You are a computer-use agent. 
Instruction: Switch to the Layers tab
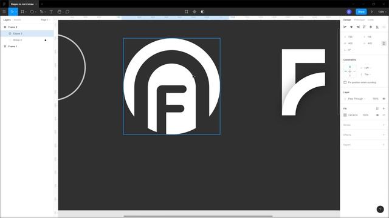point(7,20)
